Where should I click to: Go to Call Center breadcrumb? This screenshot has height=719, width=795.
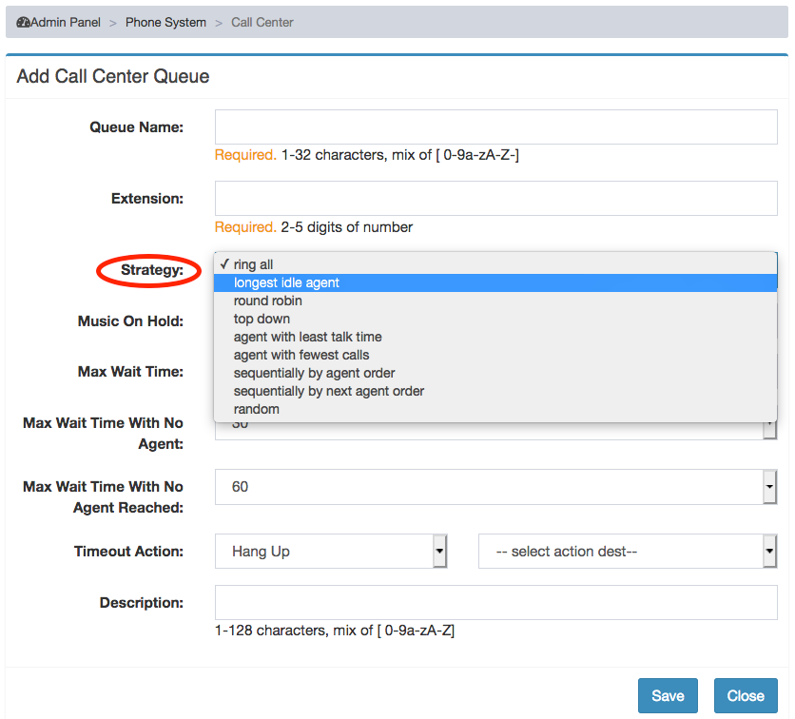pyautogui.click(x=262, y=22)
